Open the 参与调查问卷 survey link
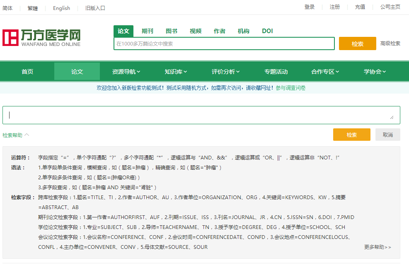This screenshot has width=409, height=265. click(290, 88)
